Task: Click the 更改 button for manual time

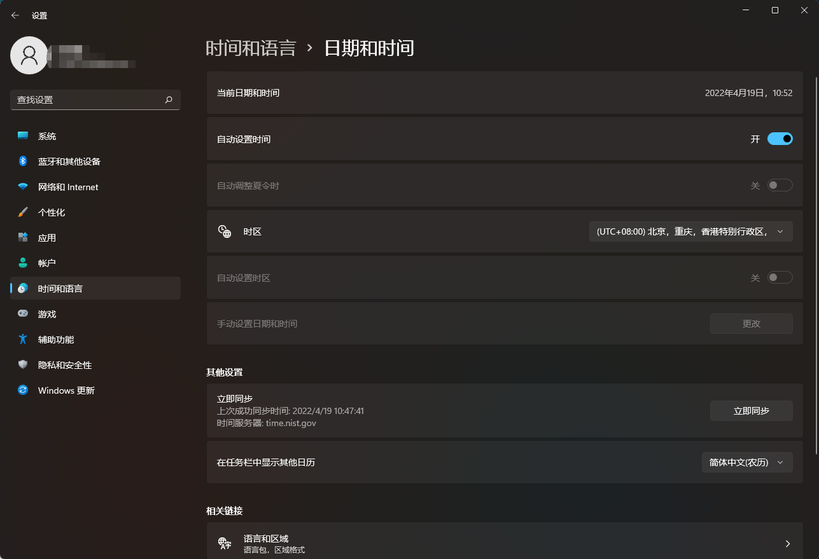Action: [751, 323]
